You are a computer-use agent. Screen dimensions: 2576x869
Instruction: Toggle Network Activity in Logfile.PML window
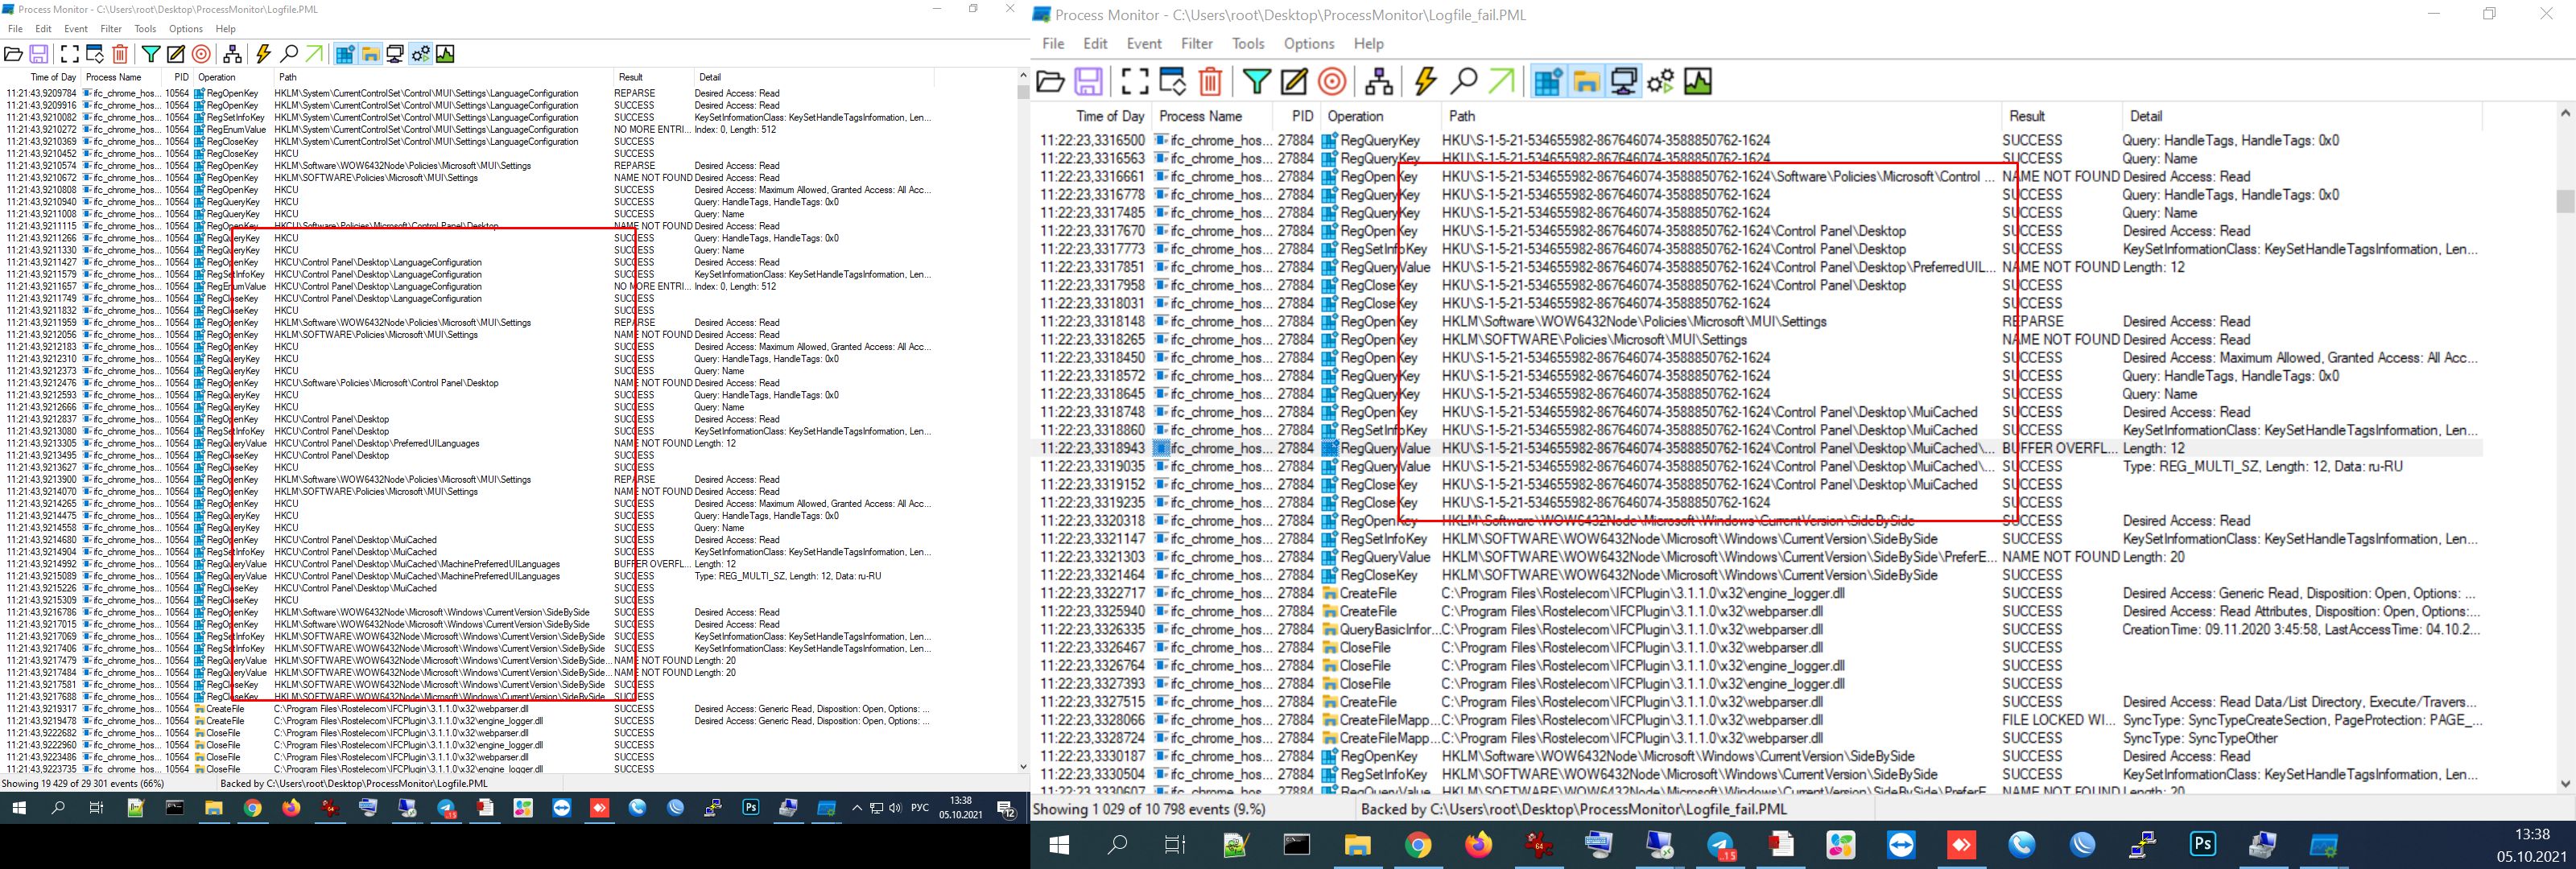click(395, 54)
